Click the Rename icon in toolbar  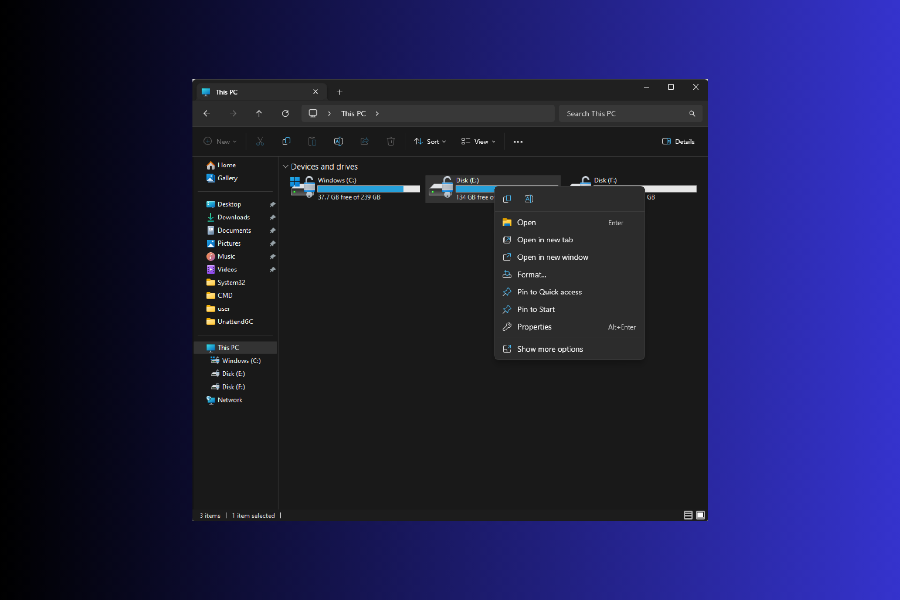click(x=338, y=141)
